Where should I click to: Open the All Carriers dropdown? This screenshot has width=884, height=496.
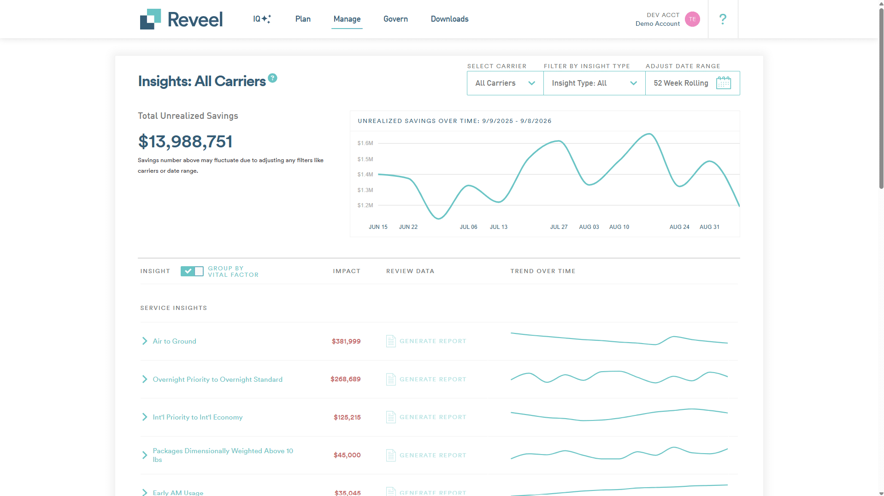pyautogui.click(x=505, y=83)
